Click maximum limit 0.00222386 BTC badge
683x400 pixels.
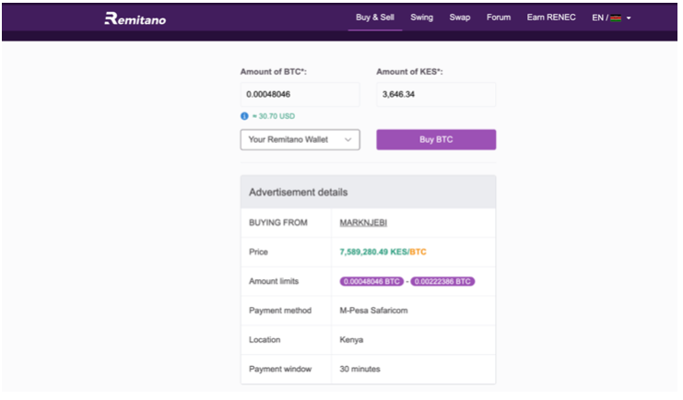point(442,281)
